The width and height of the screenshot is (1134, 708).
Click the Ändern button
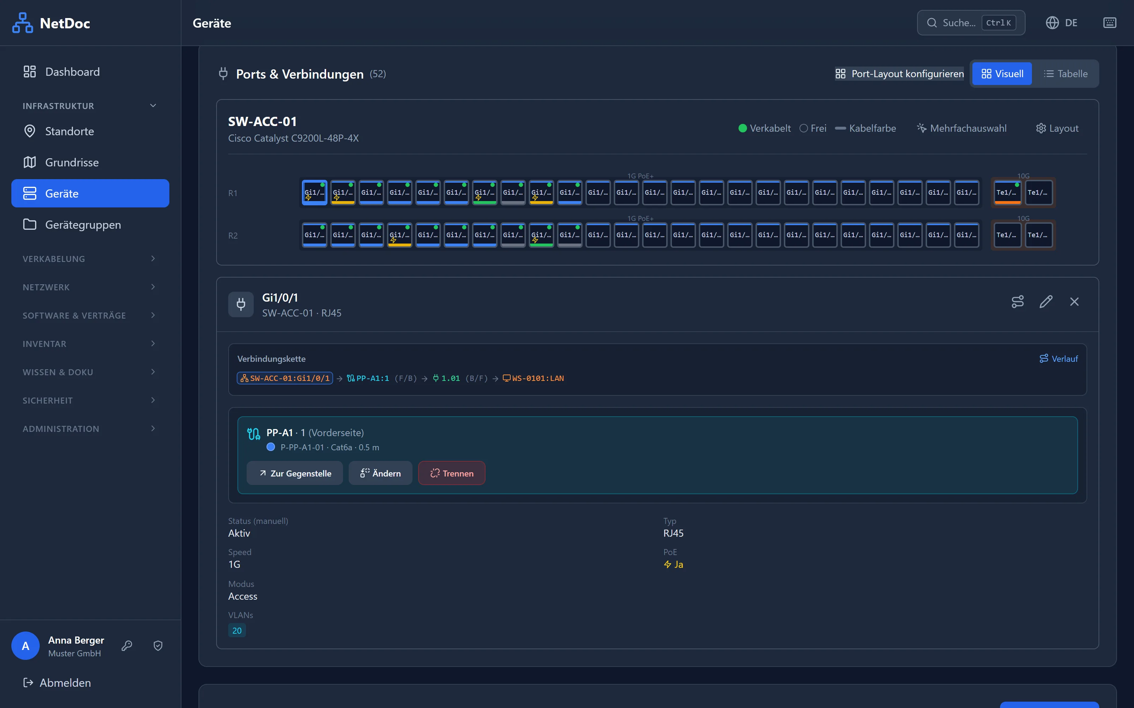click(x=380, y=473)
